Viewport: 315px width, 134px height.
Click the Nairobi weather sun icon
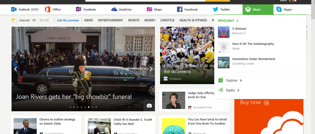coord(14,20)
